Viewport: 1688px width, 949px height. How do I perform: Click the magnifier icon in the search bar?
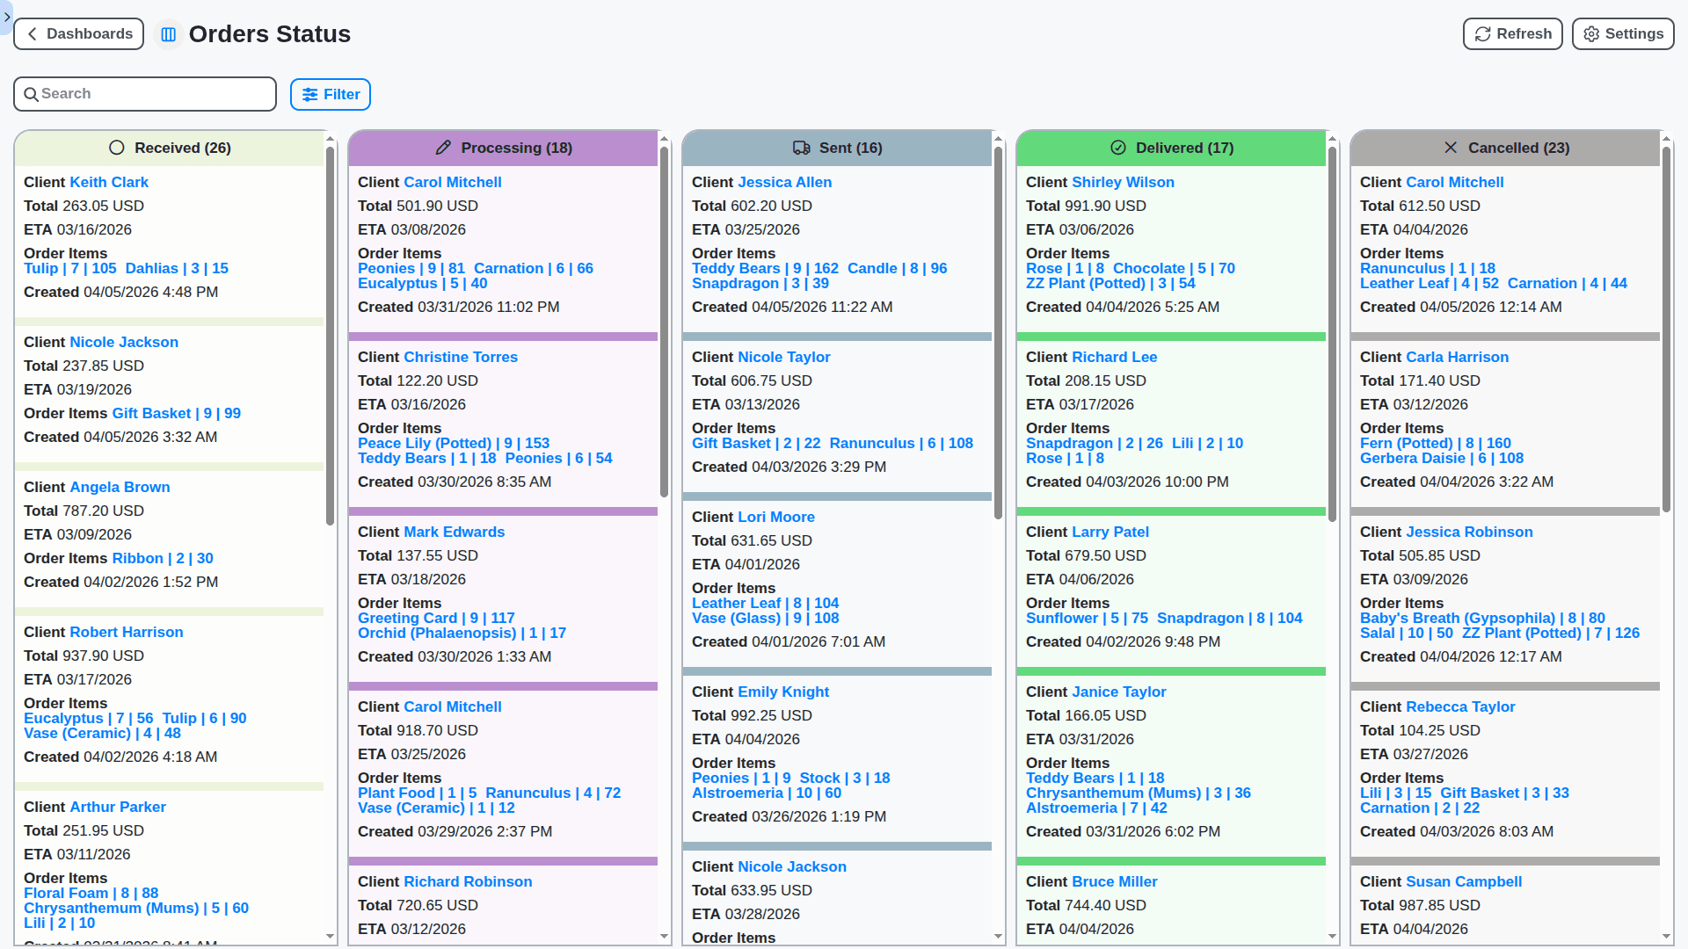coord(33,93)
